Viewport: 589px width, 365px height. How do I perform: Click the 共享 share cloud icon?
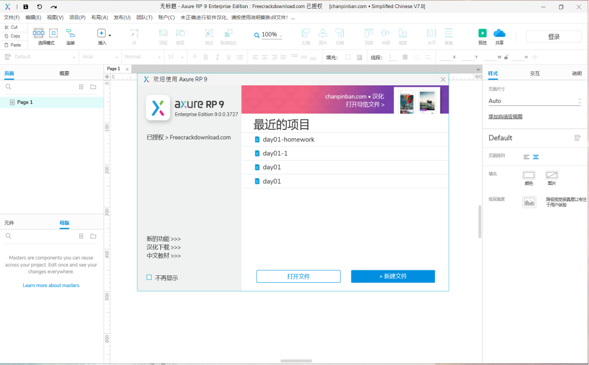point(500,33)
